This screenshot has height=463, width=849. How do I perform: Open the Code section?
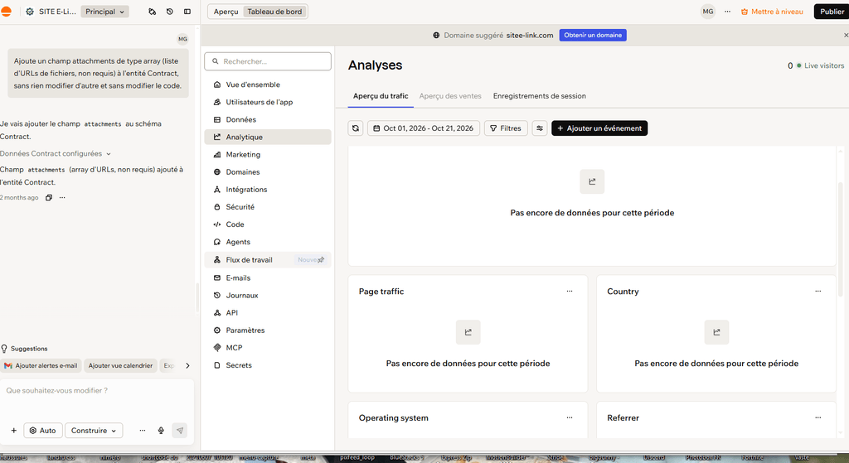[x=268, y=224]
